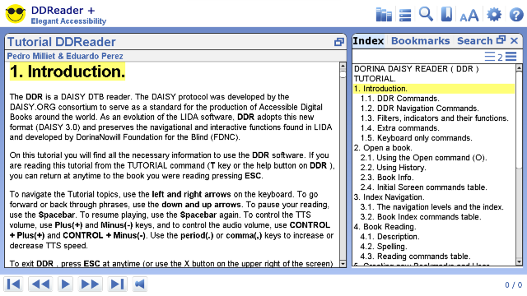
Task: Click the index panel scroll up arrow
Action: point(519,67)
